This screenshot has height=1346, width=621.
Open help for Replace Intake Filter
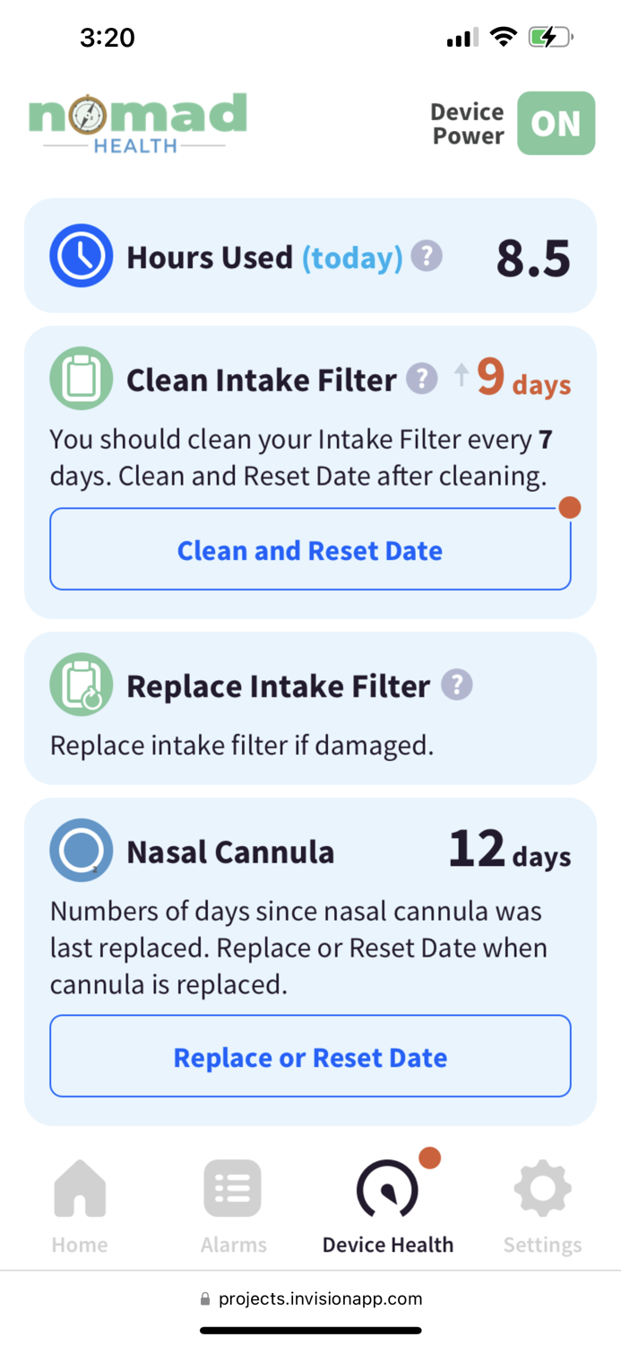(x=457, y=685)
